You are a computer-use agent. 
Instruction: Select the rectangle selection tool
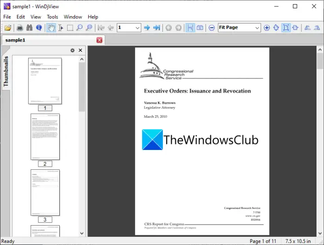pyautogui.click(x=70, y=28)
